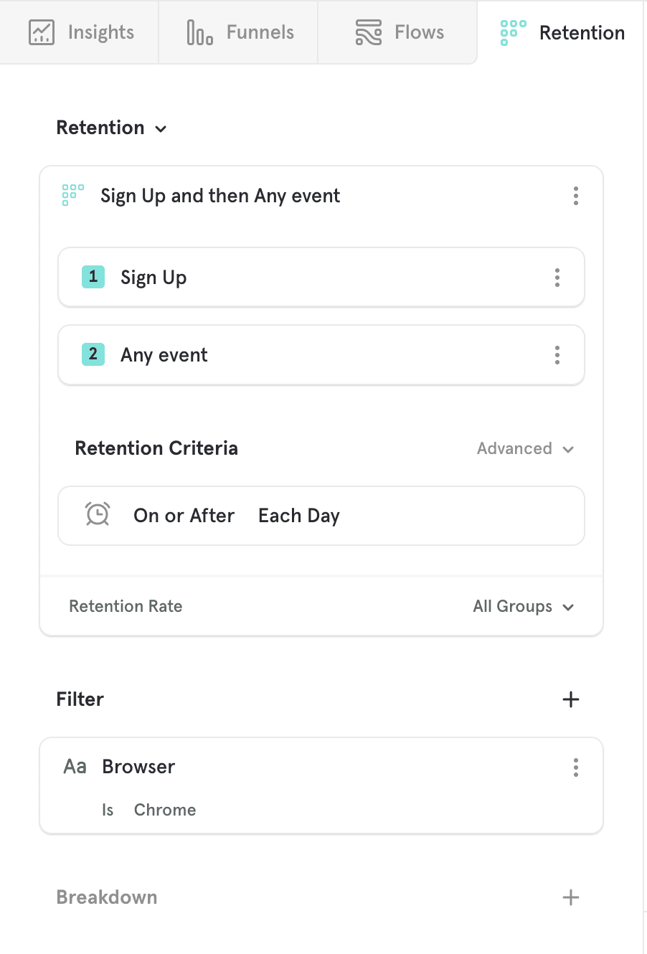Image resolution: width=647 pixels, height=954 pixels.
Task: Open the retention metric overflow menu
Action: coord(576,196)
